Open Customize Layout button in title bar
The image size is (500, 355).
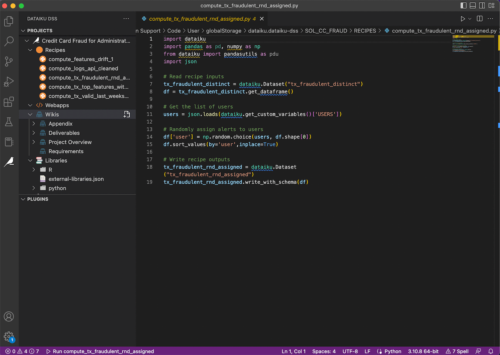[x=492, y=6]
